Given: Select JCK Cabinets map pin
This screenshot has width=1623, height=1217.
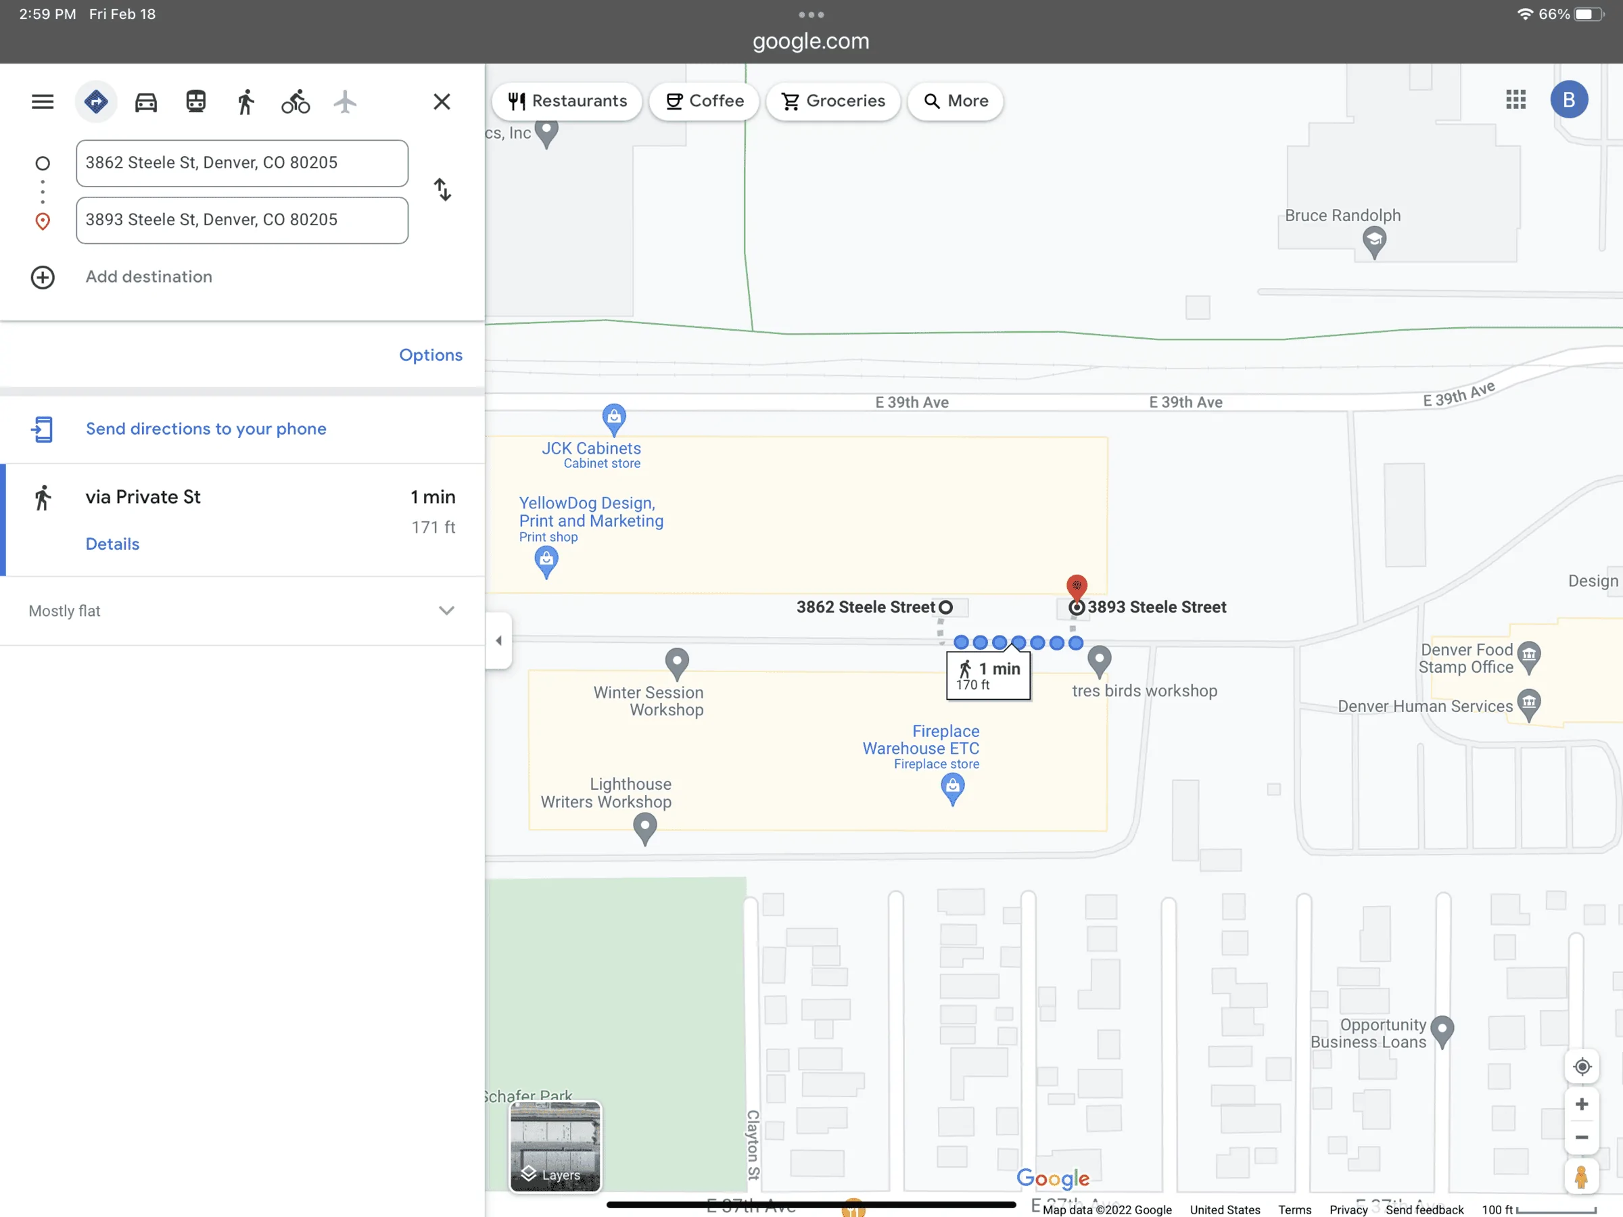Looking at the screenshot, I should tap(614, 419).
